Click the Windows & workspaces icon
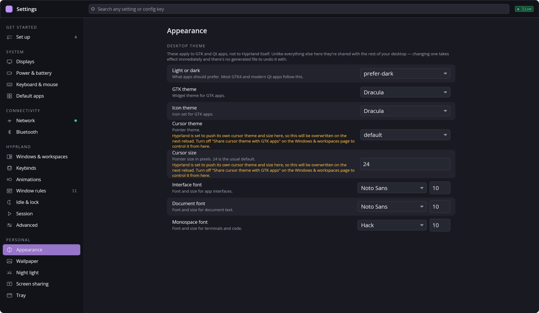 click(9, 157)
